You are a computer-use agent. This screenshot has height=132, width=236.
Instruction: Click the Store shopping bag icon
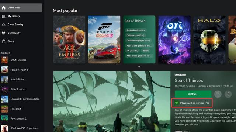(4, 41)
